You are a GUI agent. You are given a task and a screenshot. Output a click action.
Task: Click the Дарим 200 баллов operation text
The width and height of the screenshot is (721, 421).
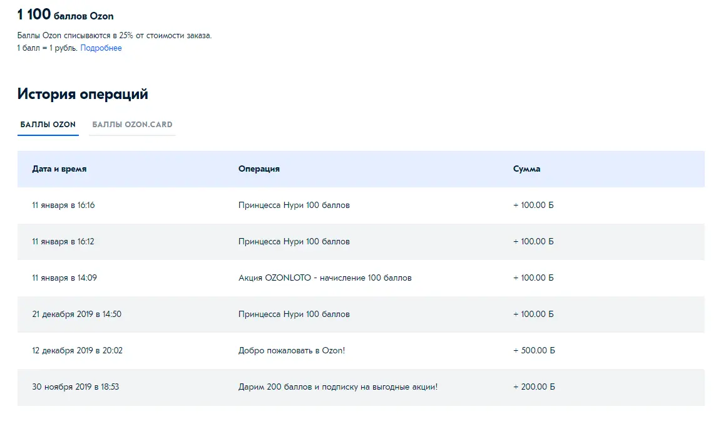click(338, 387)
